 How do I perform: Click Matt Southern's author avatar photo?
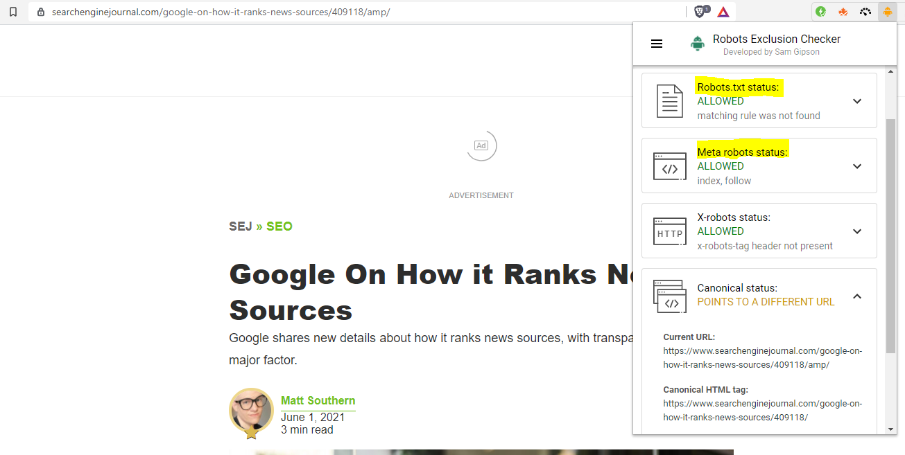[x=251, y=410]
